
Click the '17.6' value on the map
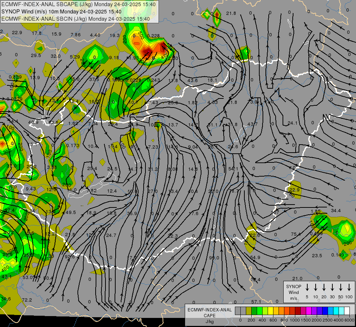coord(193,213)
